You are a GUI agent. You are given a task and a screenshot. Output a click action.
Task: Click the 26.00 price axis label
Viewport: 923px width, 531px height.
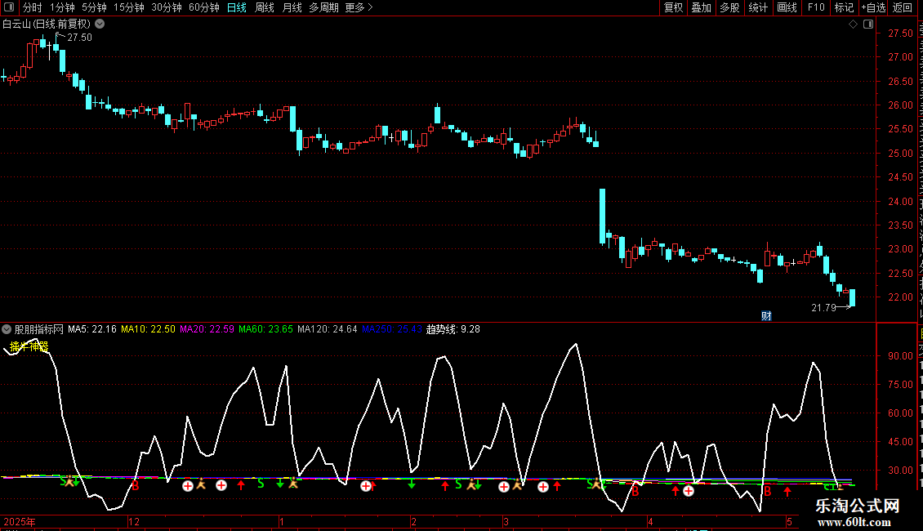coord(900,105)
